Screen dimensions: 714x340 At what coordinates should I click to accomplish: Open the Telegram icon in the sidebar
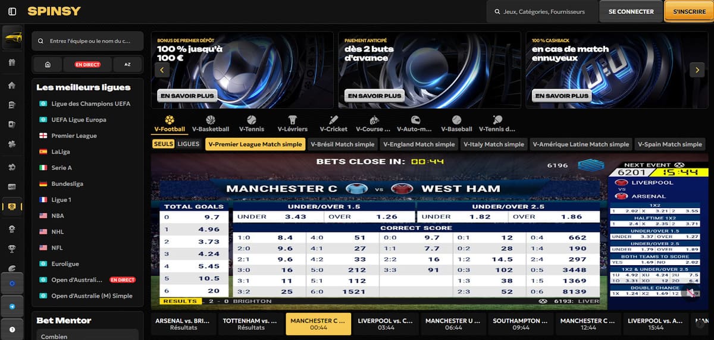click(12, 306)
